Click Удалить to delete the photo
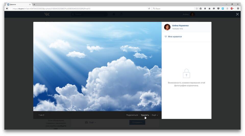 [145, 115]
